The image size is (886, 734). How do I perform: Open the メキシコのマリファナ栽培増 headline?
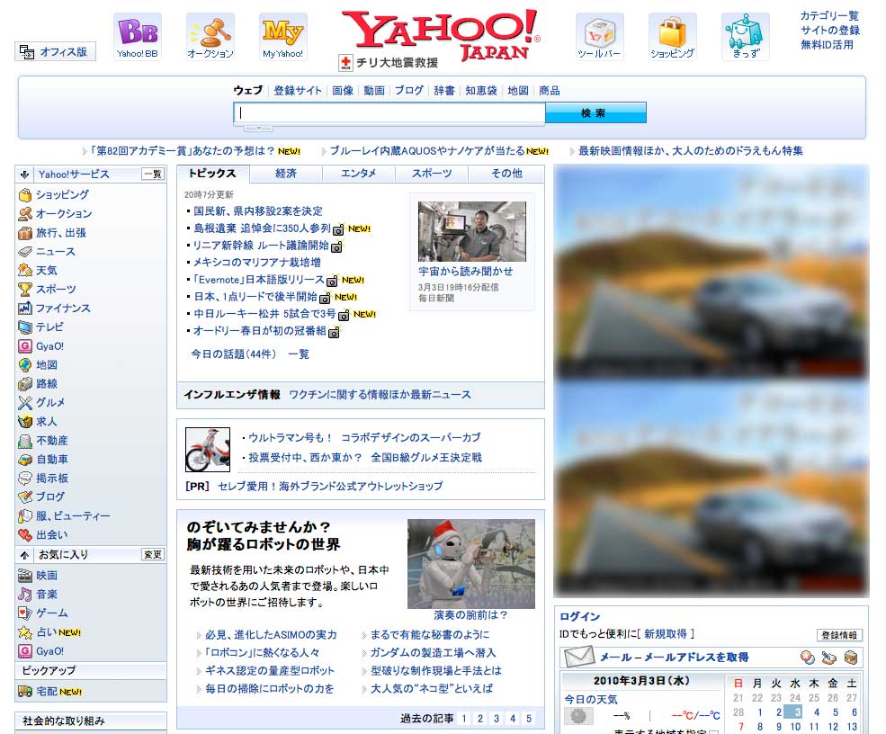pyautogui.click(x=256, y=263)
